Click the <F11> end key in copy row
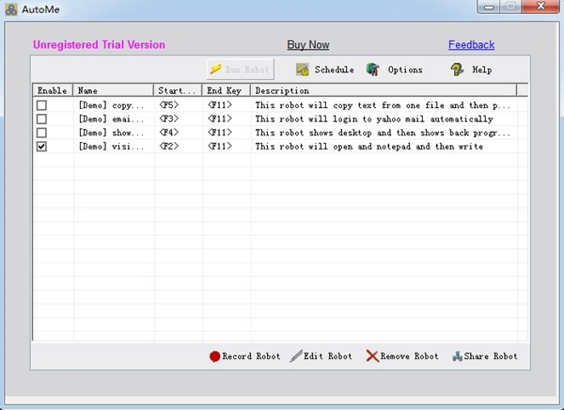This screenshot has height=410, width=564. (219, 104)
